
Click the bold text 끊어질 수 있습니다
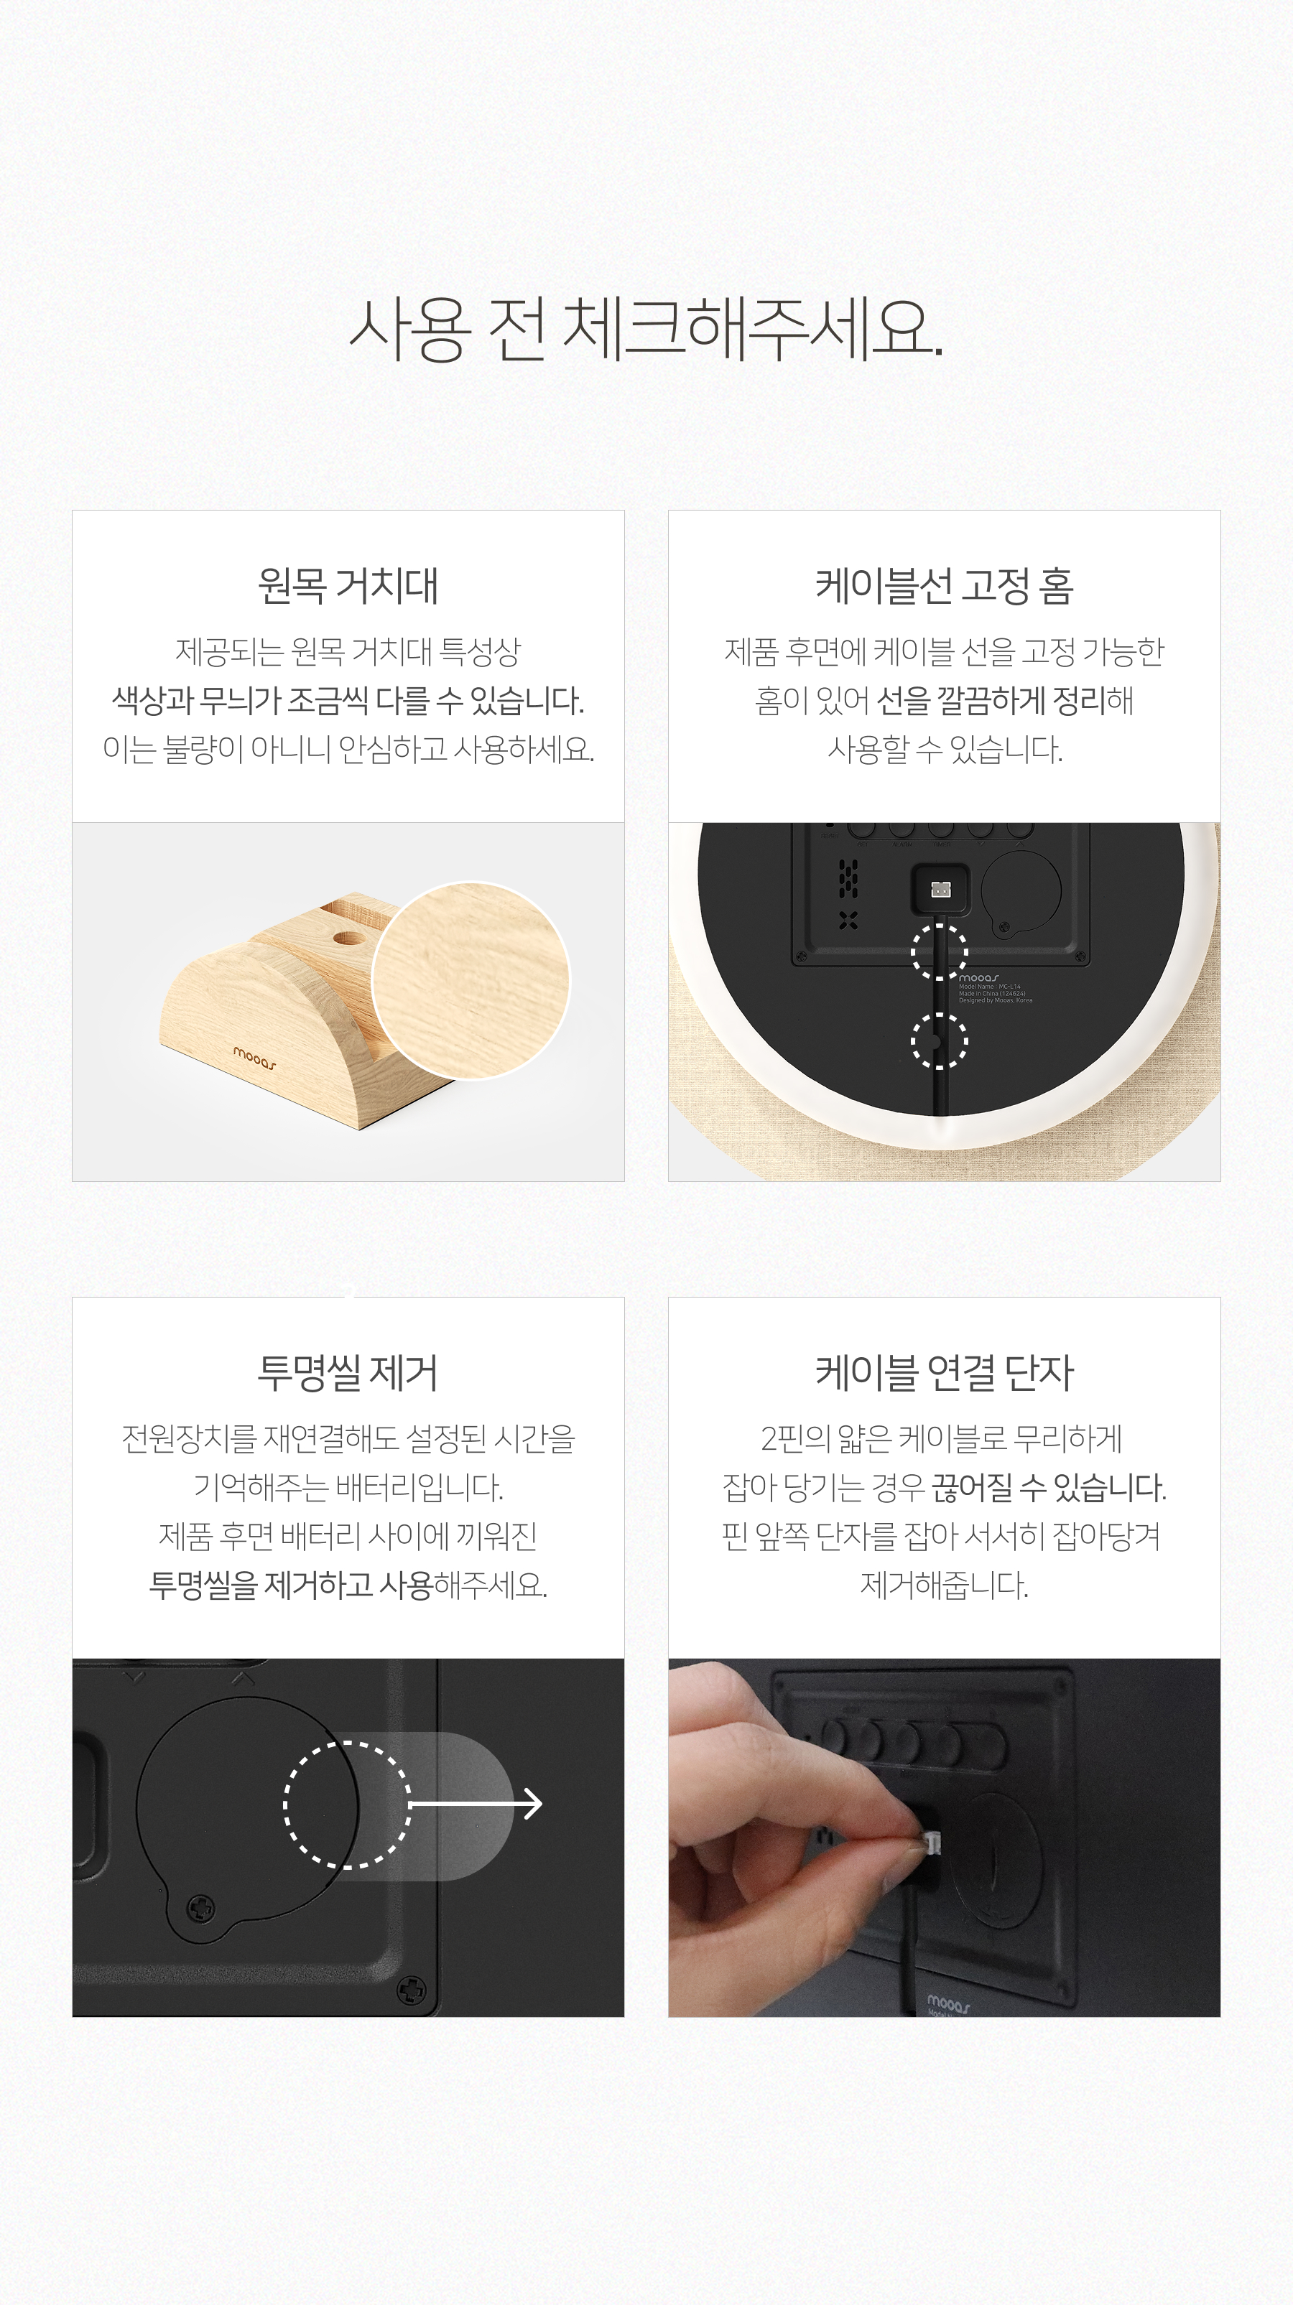point(1049,1487)
